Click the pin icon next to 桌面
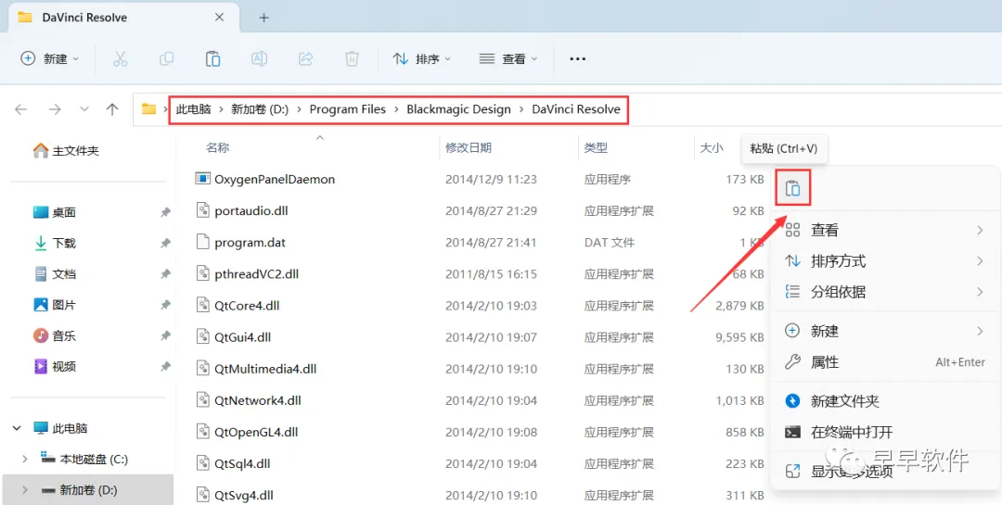 (165, 212)
